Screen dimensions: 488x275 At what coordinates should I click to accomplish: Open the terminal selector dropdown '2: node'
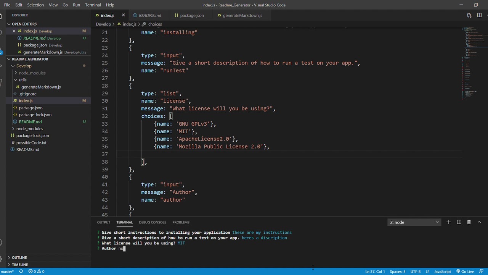point(414,222)
